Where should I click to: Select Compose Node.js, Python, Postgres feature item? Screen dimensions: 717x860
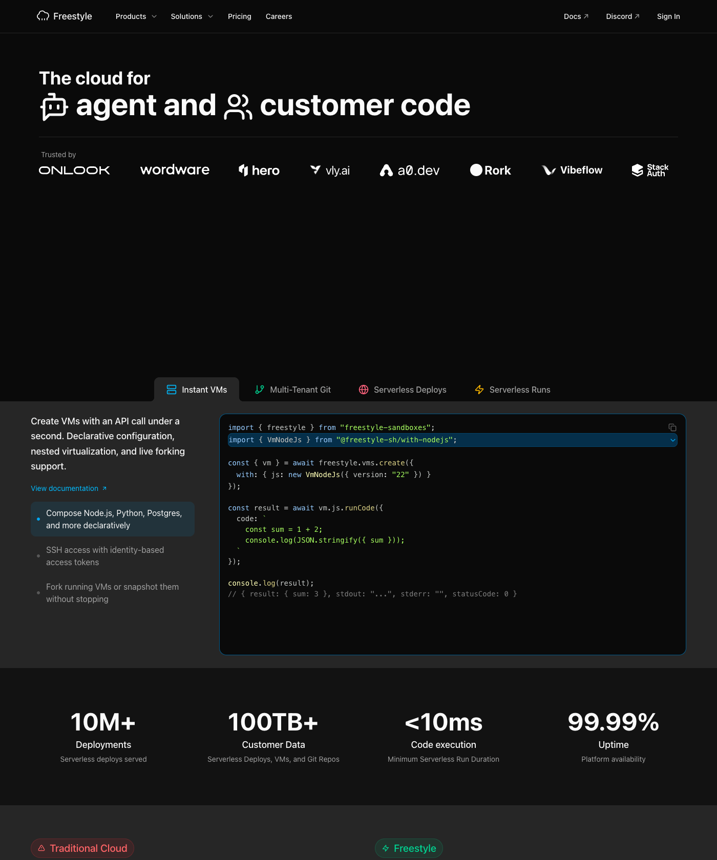pos(113,519)
